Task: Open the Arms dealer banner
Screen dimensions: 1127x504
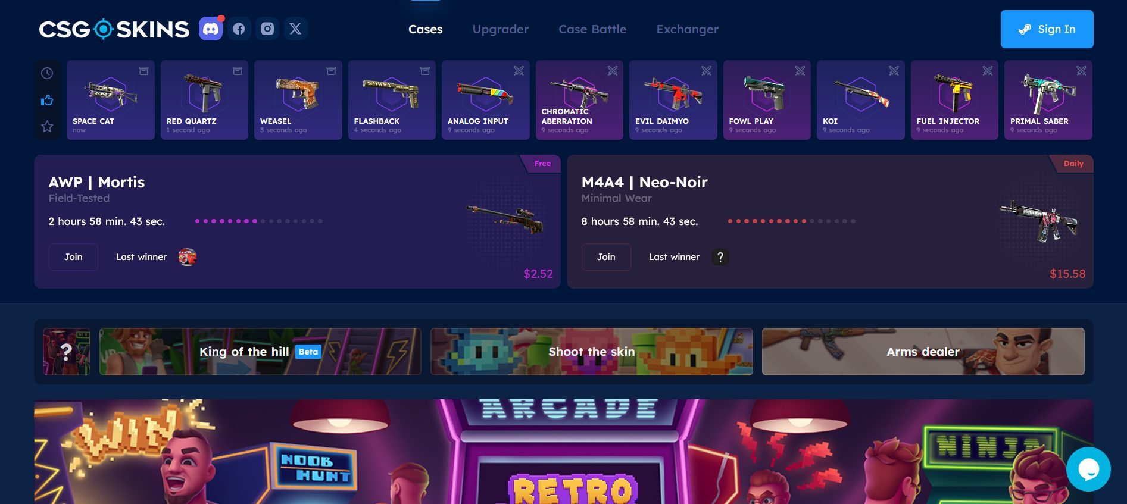Action: click(x=923, y=352)
